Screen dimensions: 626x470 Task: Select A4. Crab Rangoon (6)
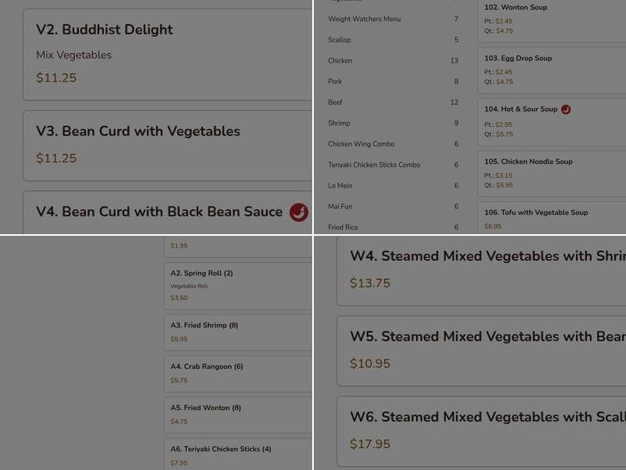pos(238,373)
